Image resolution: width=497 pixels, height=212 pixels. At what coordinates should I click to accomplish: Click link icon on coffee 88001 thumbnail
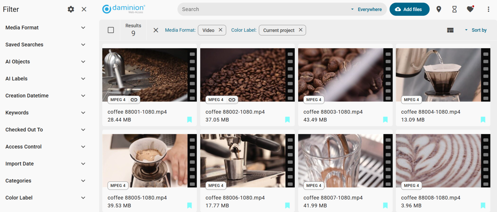[134, 100]
